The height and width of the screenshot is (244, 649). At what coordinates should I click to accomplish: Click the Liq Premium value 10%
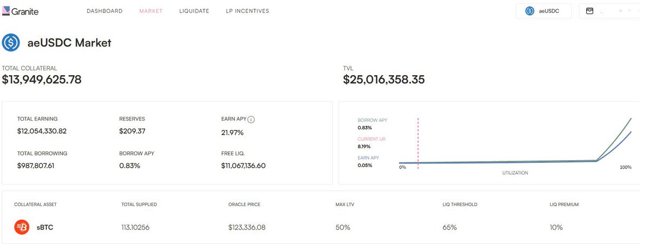[x=556, y=228]
